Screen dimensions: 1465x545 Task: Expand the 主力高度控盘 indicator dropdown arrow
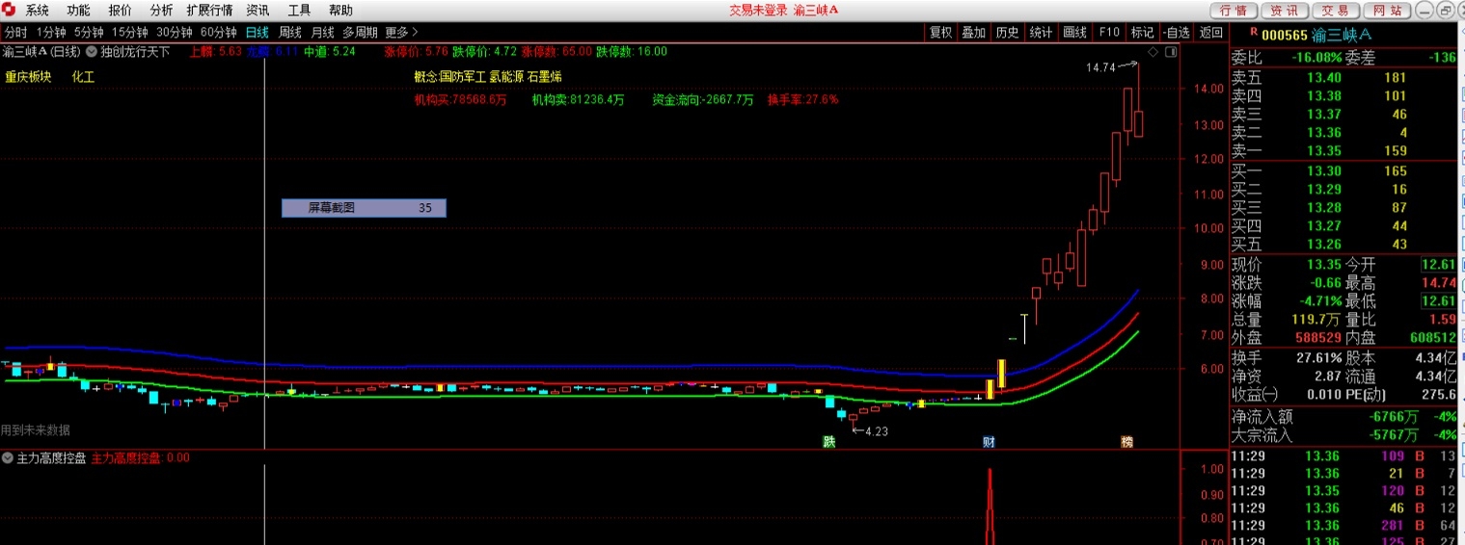[8, 457]
